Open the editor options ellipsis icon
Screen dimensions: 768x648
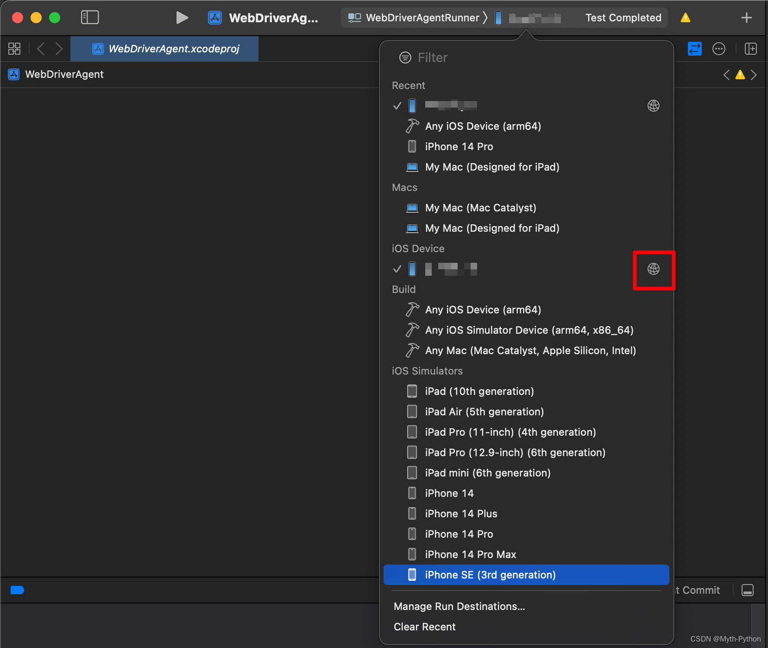pyautogui.click(x=719, y=49)
